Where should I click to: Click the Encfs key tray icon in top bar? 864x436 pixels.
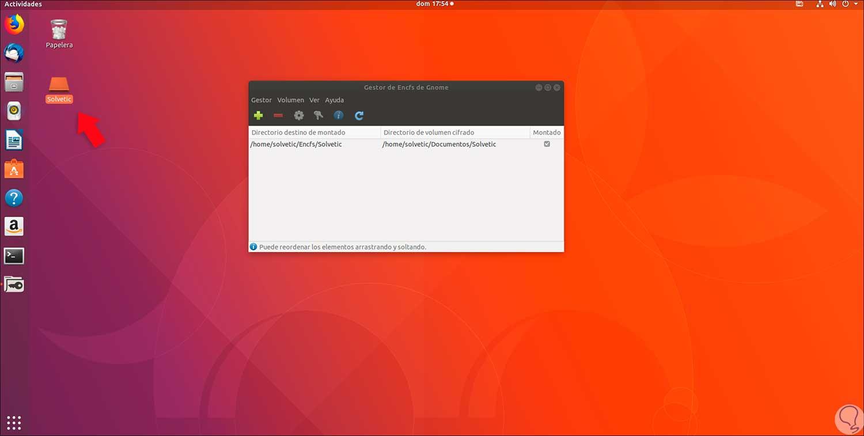click(x=799, y=4)
